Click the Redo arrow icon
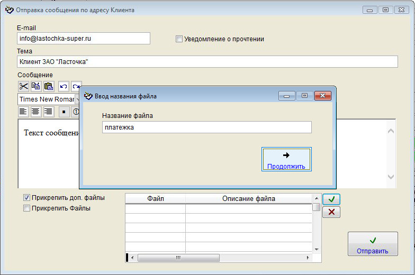The width and height of the screenshot is (415, 275). (x=76, y=87)
